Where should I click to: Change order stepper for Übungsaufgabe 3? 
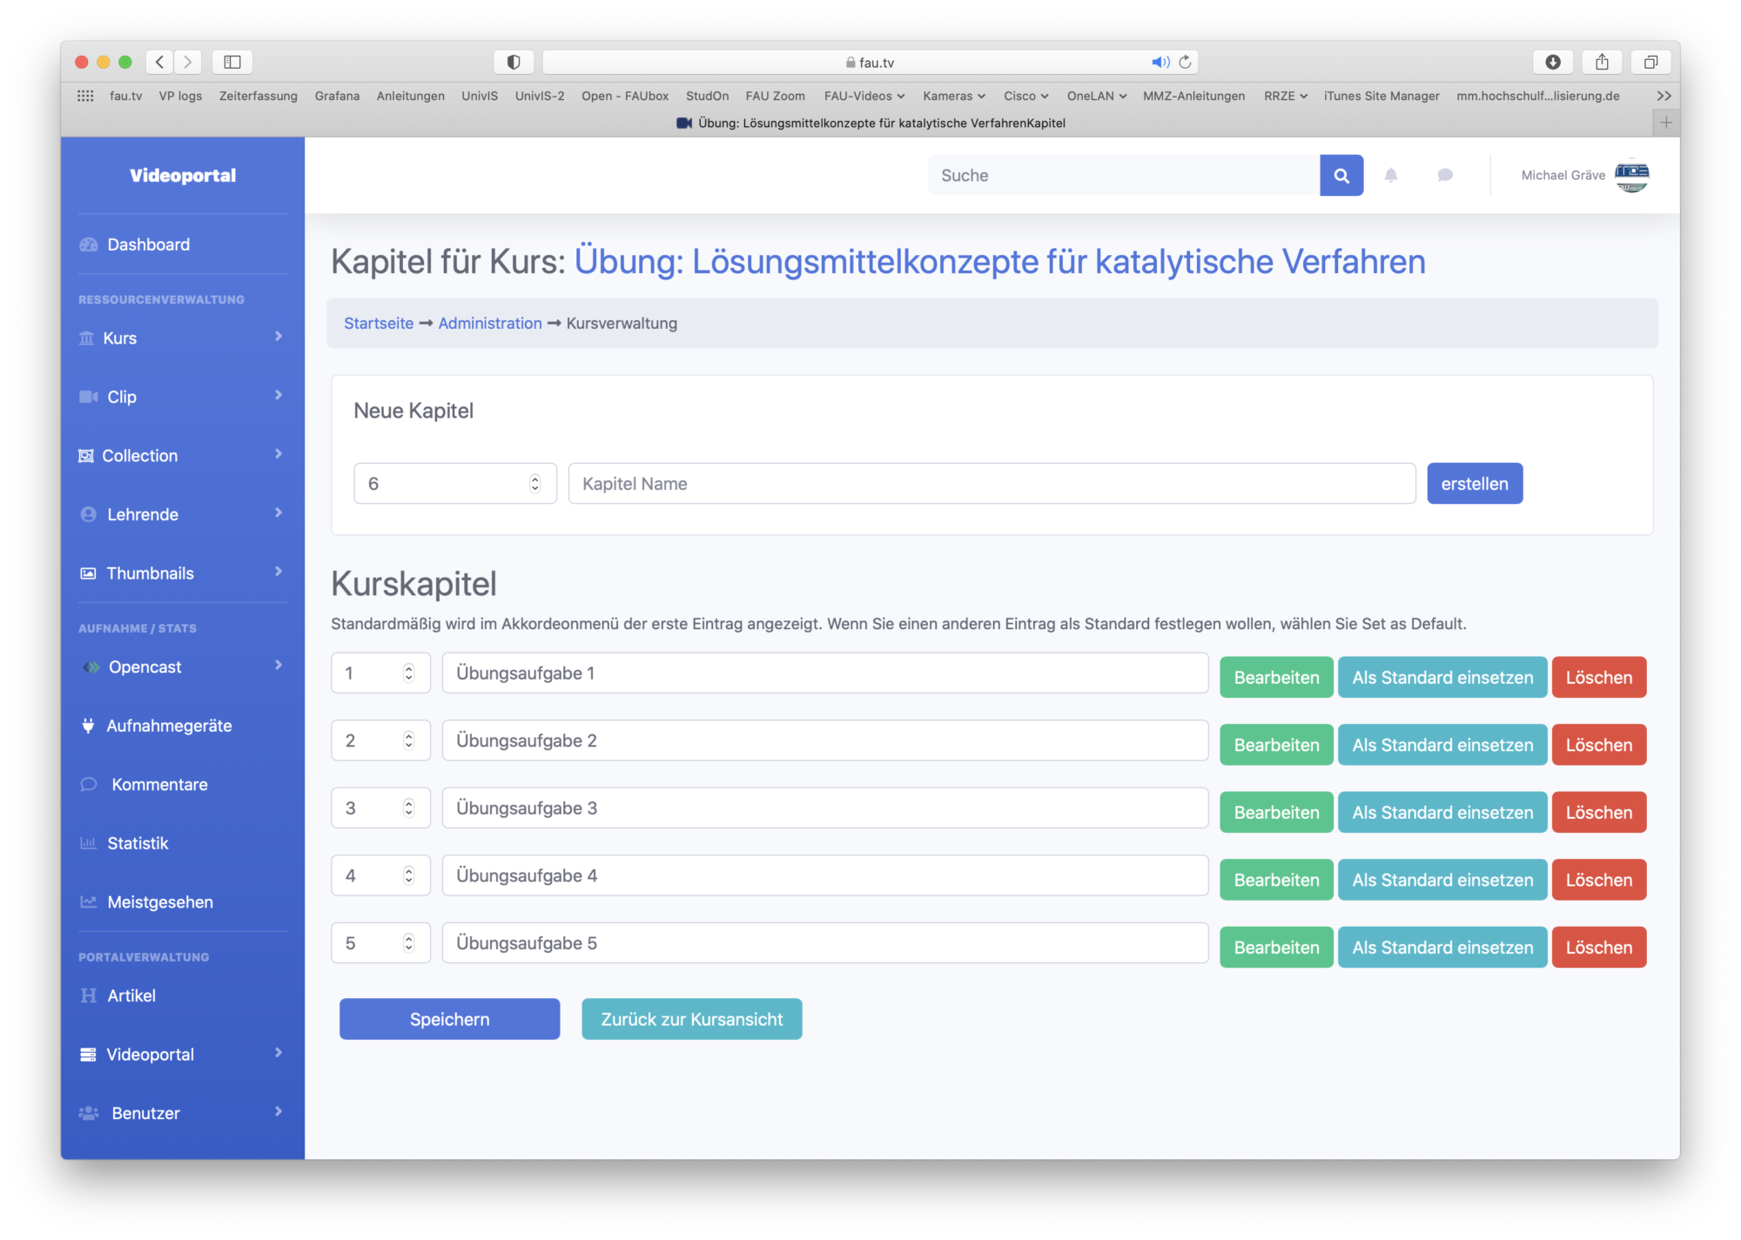(x=408, y=808)
